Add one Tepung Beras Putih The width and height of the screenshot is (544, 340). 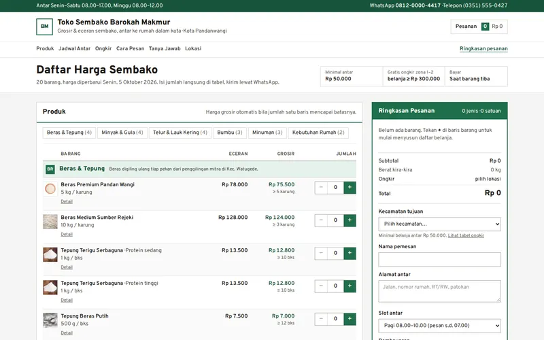350,319
